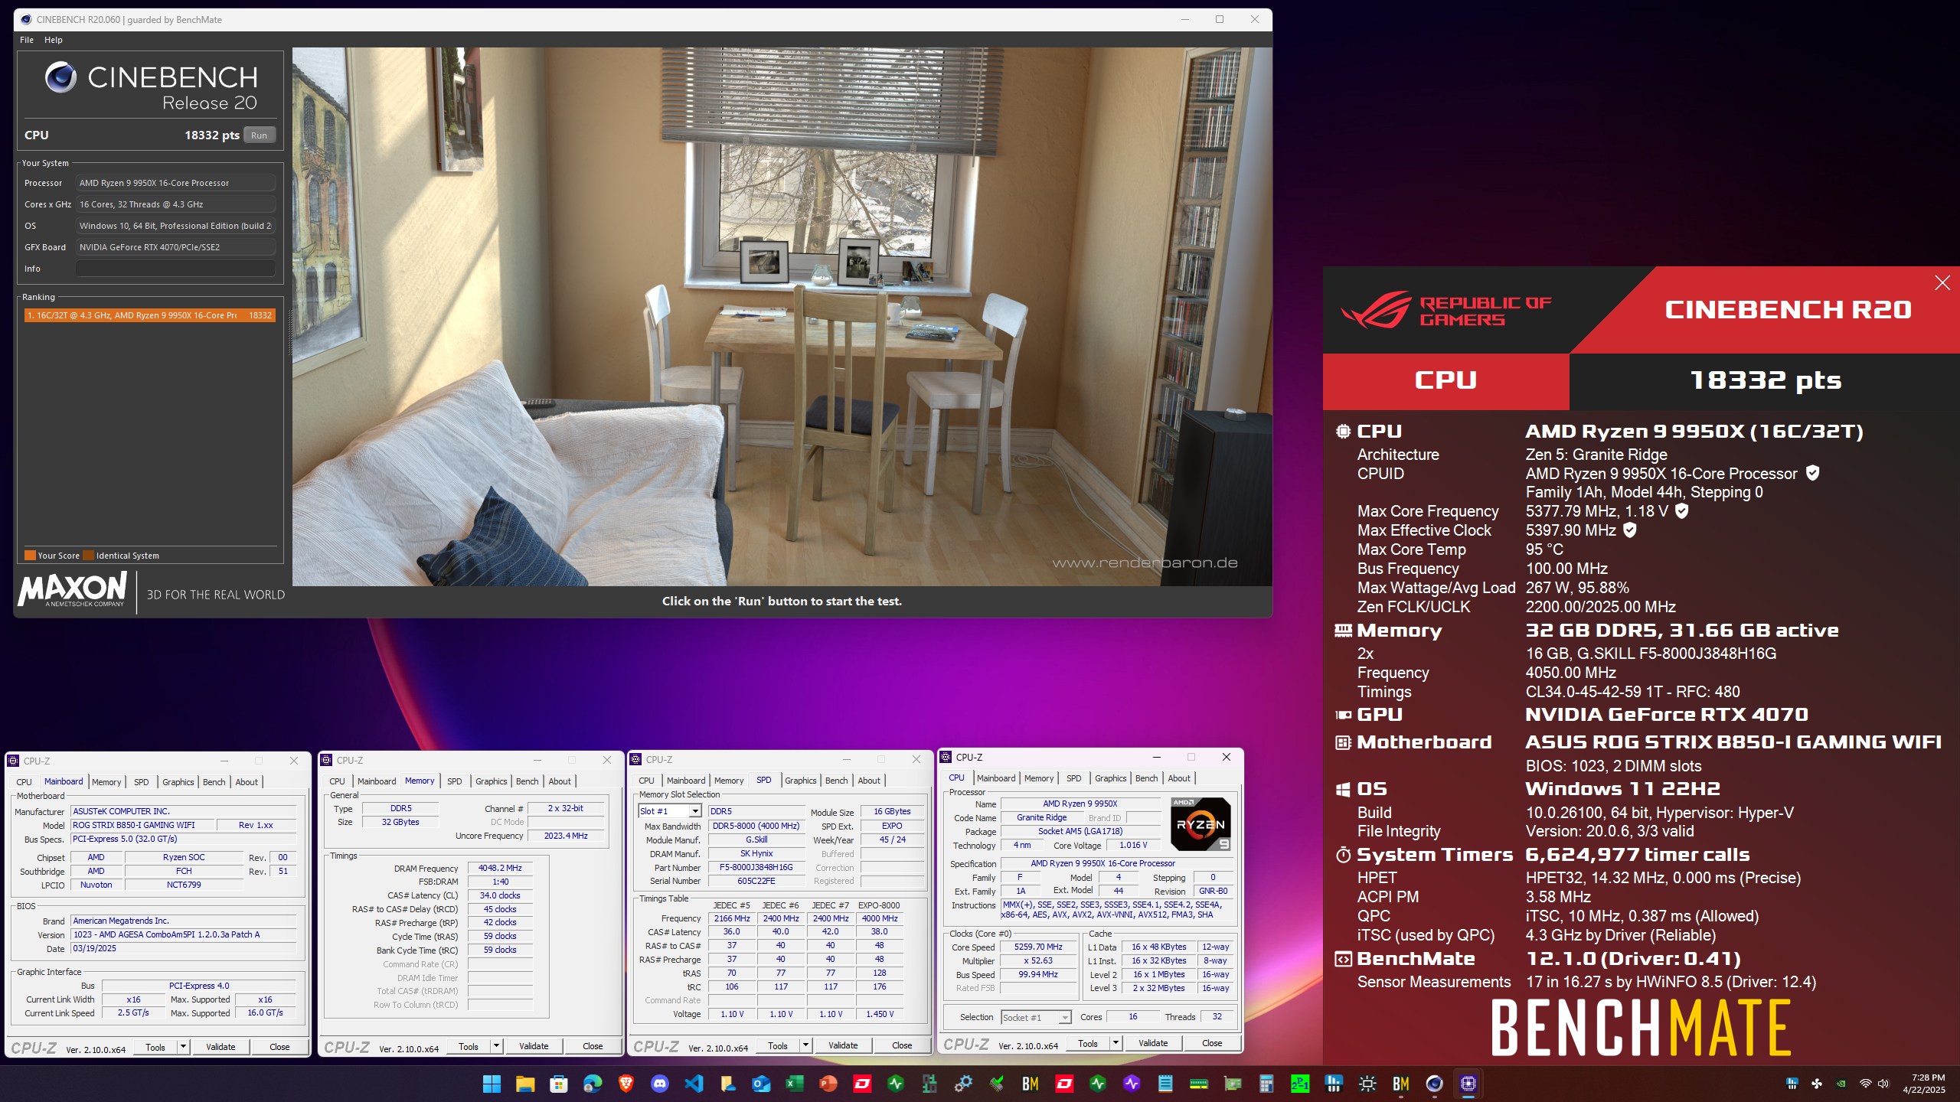The height and width of the screenshot is (1102, 1960).
Task: Expand Tools arrow in CPU-Z SPD window
Action: coord(805,1045)
